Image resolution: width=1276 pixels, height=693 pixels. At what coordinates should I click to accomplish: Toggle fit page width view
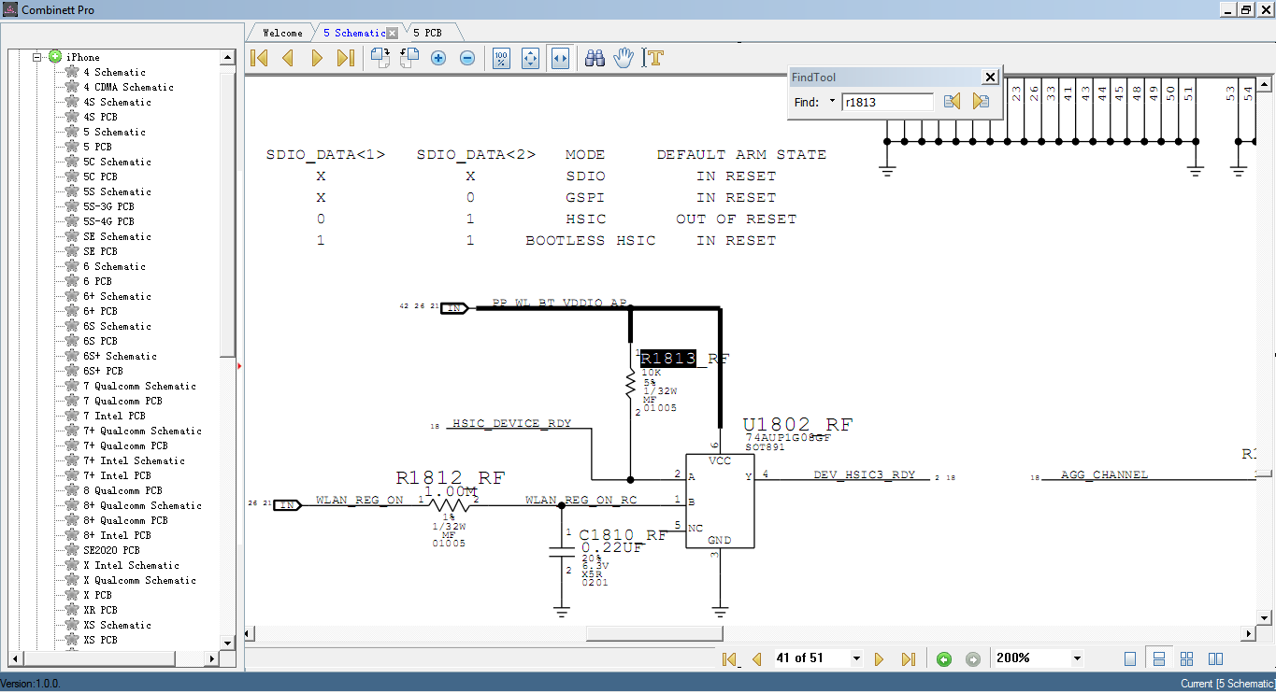point(560,58)
